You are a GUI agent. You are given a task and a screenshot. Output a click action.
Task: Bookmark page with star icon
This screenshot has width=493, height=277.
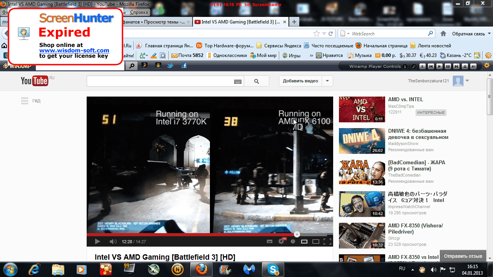tap(317, 34)
